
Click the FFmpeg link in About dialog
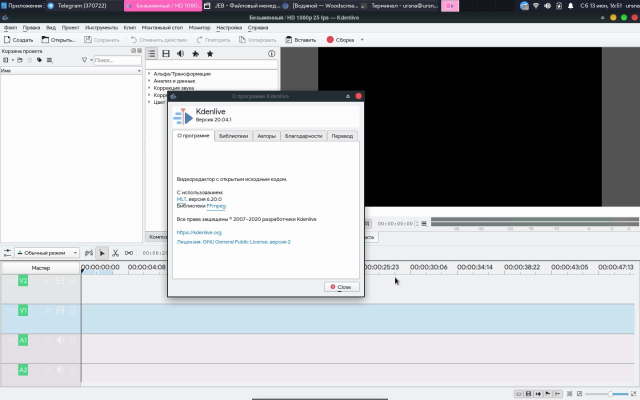216,206
